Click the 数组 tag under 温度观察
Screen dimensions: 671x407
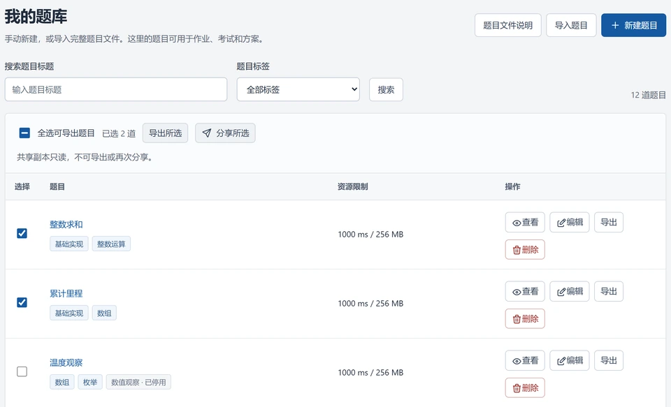pyautogui.click(x=62, y=382)
